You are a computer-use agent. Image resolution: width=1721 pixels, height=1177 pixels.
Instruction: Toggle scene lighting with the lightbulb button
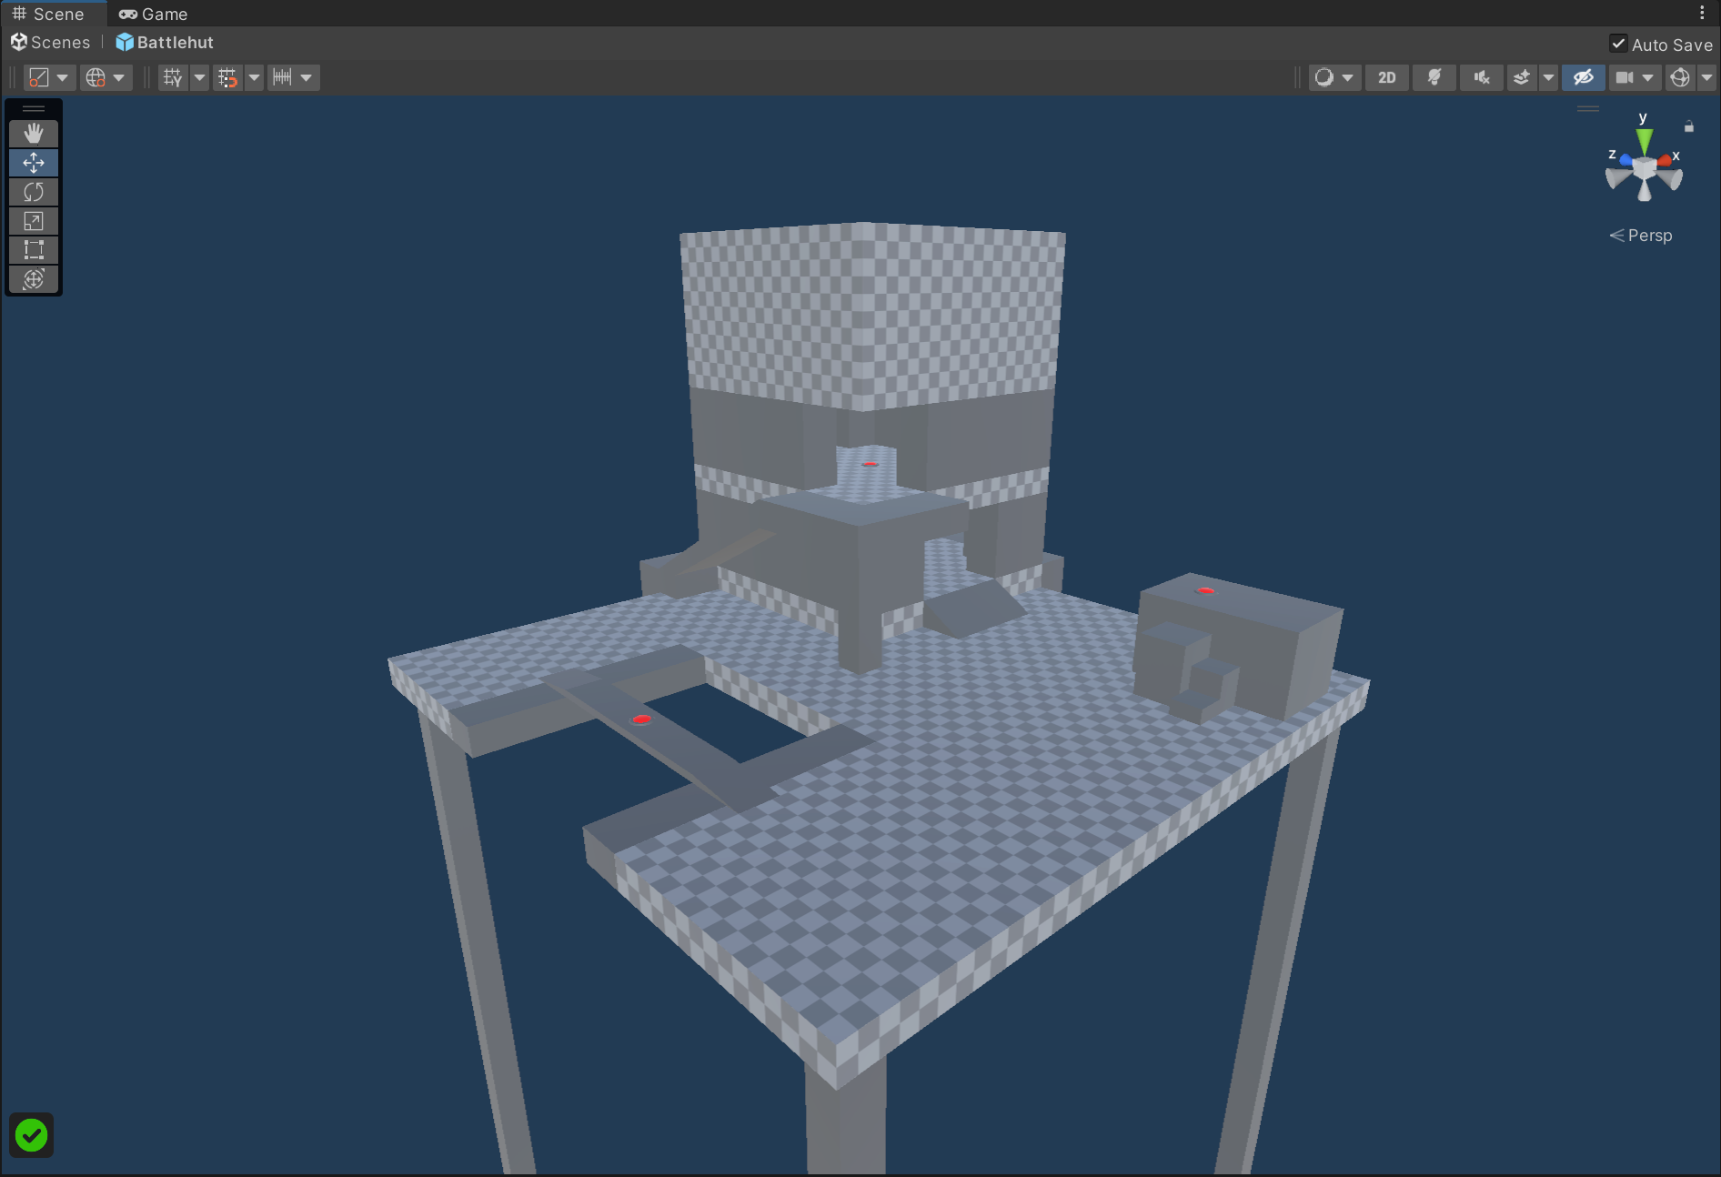click(1434, 78)
